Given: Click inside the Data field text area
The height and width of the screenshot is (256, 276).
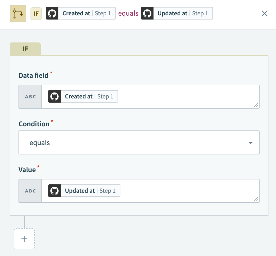Looking at the screenshot, I should [182, 96].
